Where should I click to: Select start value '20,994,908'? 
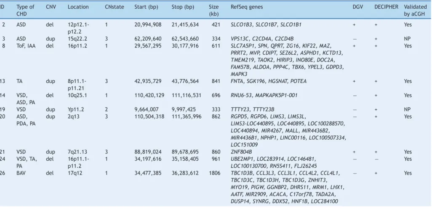[148, 25]
